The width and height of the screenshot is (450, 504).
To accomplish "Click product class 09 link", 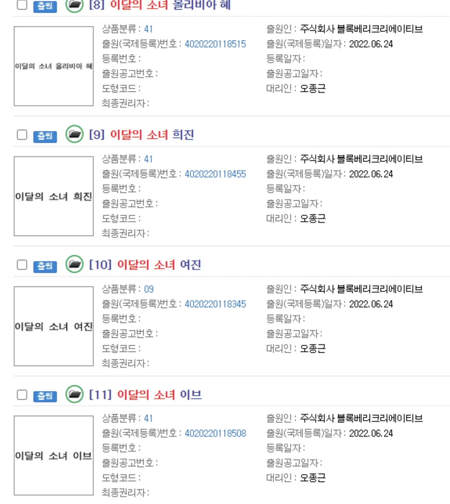I will click(x=149, y=289).
